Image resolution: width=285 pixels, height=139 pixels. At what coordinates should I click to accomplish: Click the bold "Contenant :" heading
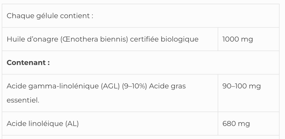coord(28,63)
